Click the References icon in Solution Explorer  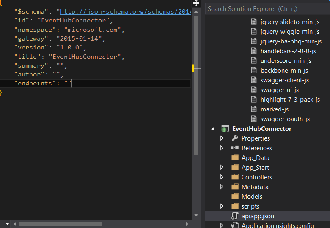(235, 148)
